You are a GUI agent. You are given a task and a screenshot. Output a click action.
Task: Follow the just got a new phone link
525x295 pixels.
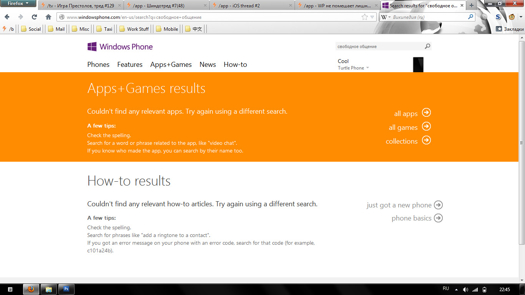[x=399, y=205]
